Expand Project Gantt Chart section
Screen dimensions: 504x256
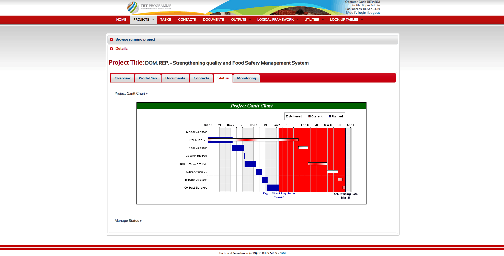coord(131,94)
